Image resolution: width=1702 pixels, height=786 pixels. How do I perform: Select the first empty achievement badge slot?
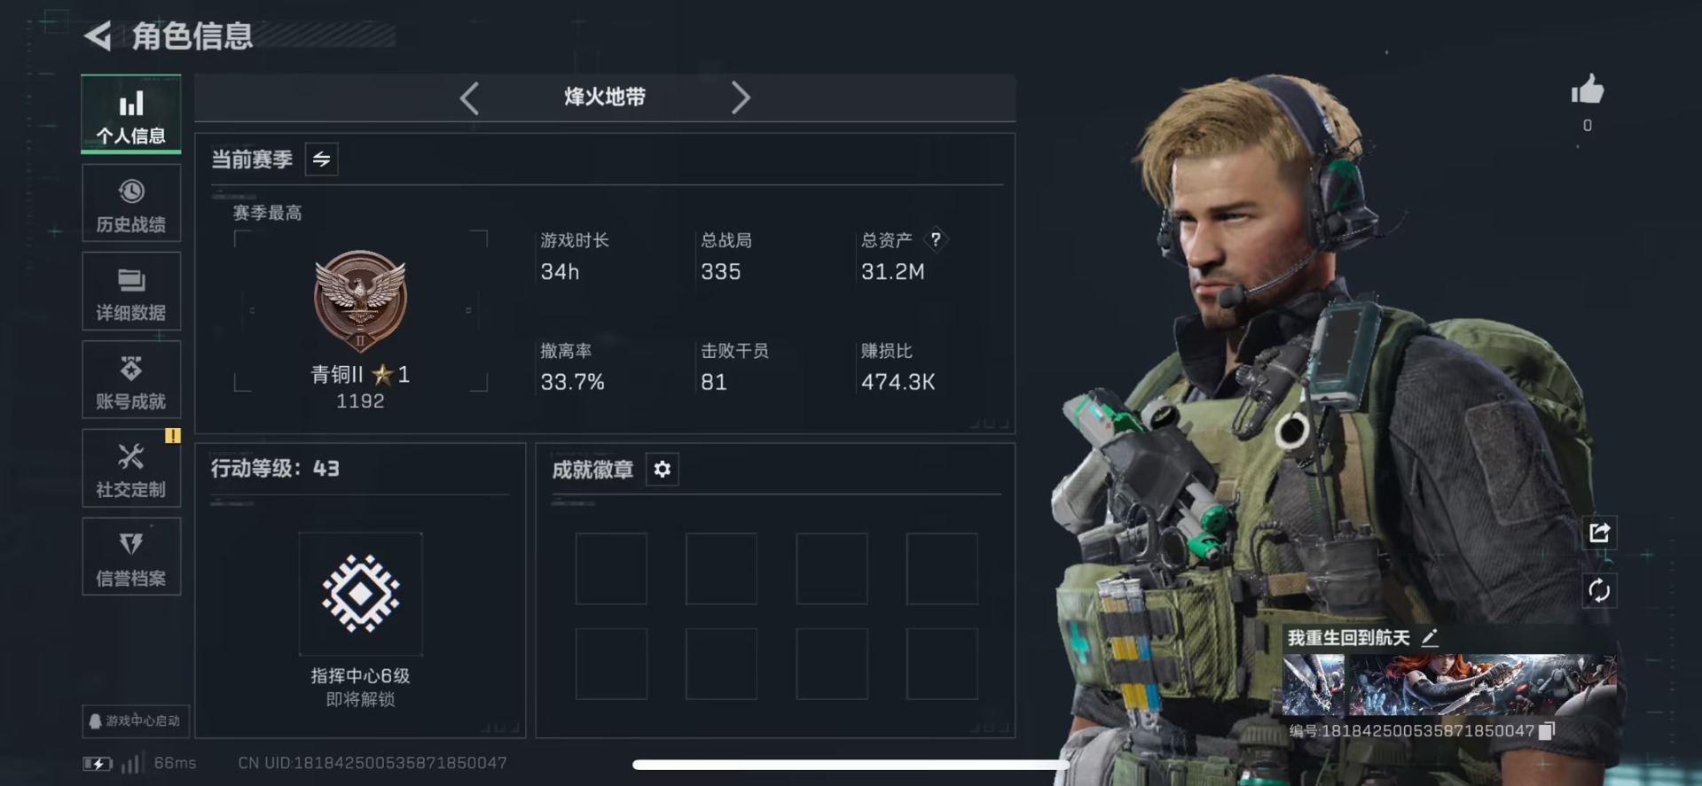611,569
